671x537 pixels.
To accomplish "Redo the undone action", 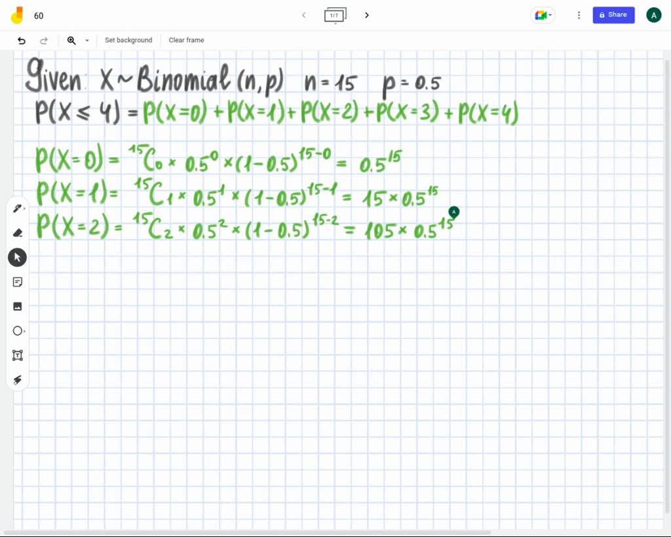I will tap(44, 40).
